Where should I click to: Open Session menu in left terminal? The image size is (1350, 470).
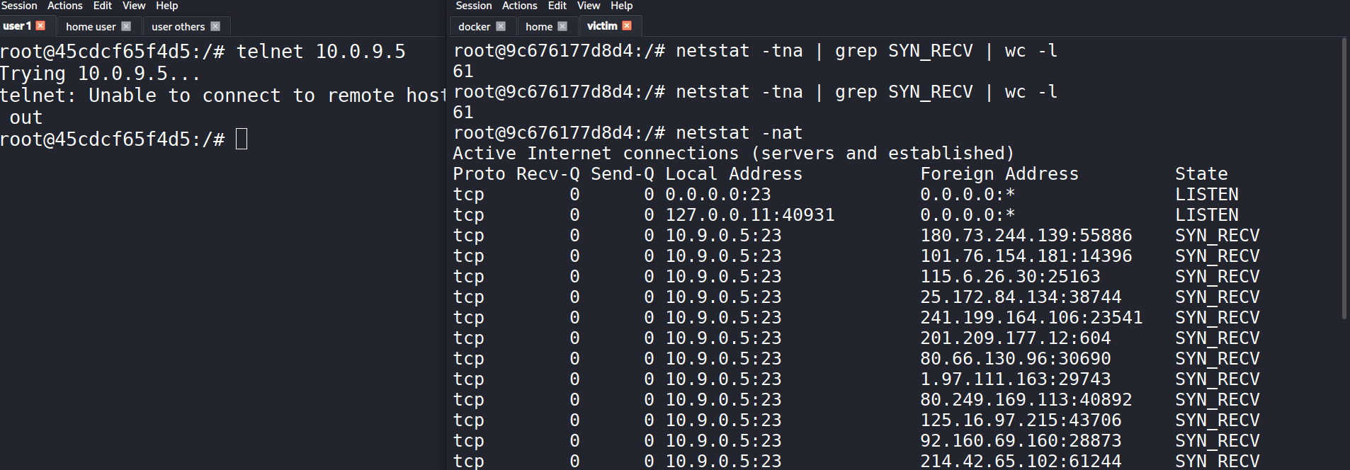pos(19,6)
